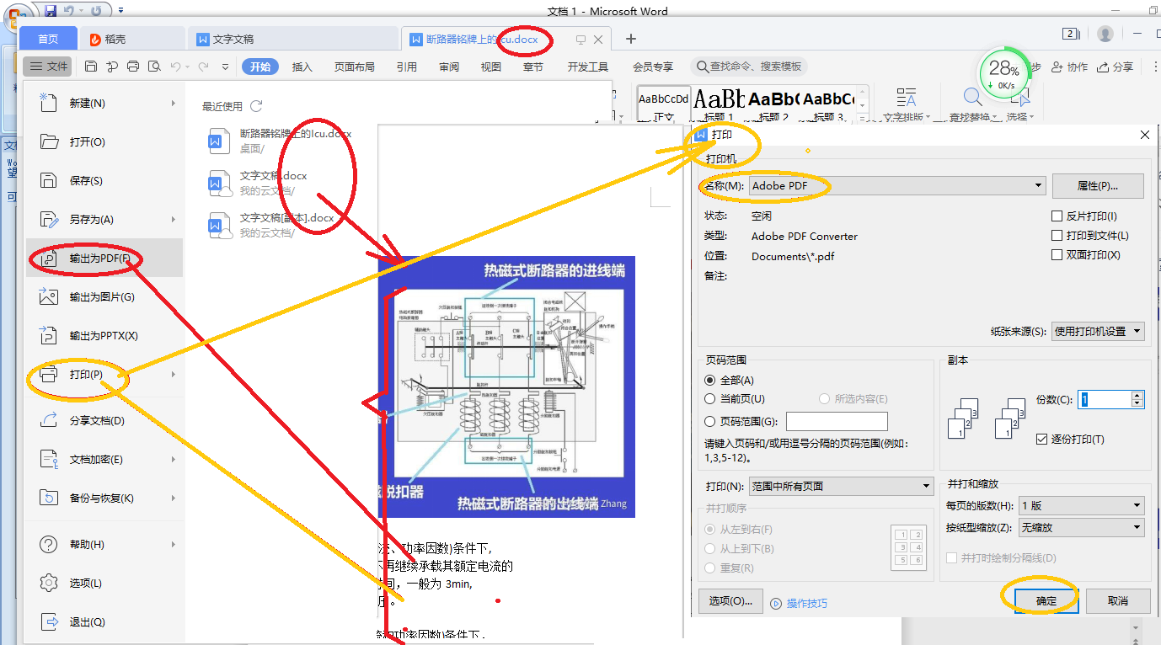Click the search command box 查找命令
This screenshot has width=1161, height=645.
(750, 67)
